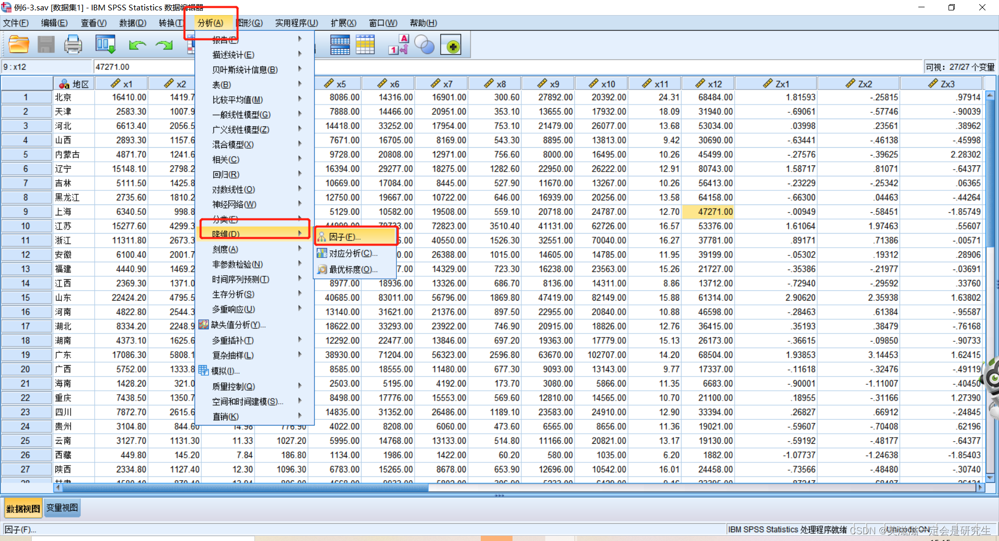
Task: Click the horizontal scrollbar thumb
Action: coord(245,488)
